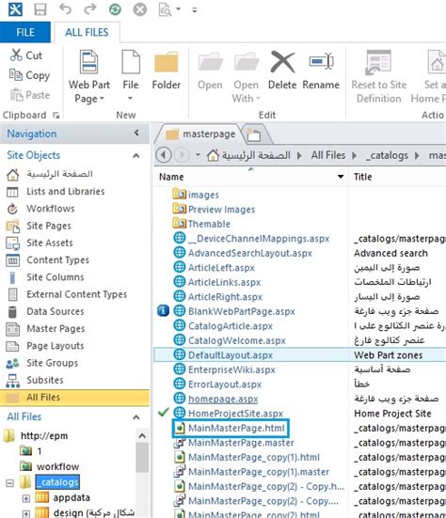Open Workflows in Site Objects
This screenshot has width=446, height=518.
(x=51, y=209)
